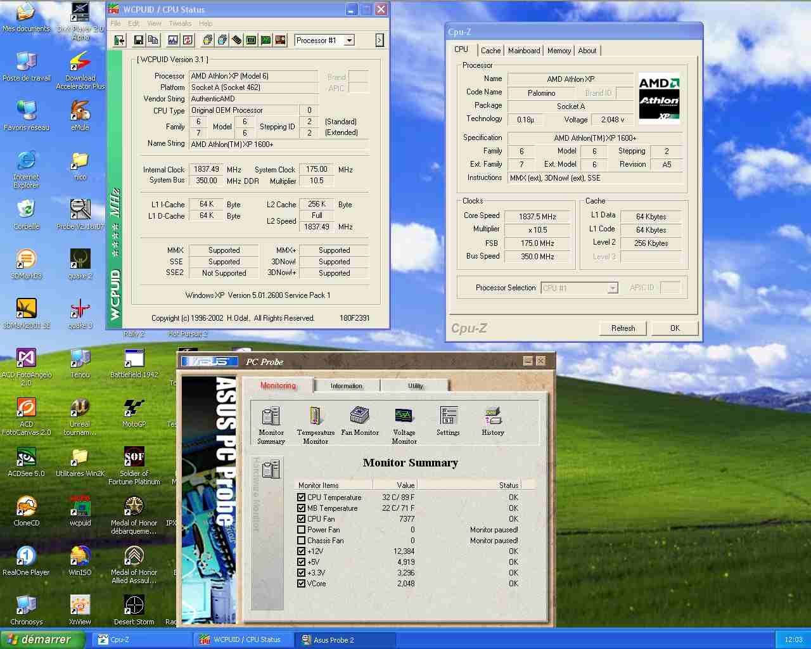Image resolution: width=811 pixels, height=649 pixels.
Task: Click the floppy disk save icon in WCPUID
Action: tap(139, 41)
